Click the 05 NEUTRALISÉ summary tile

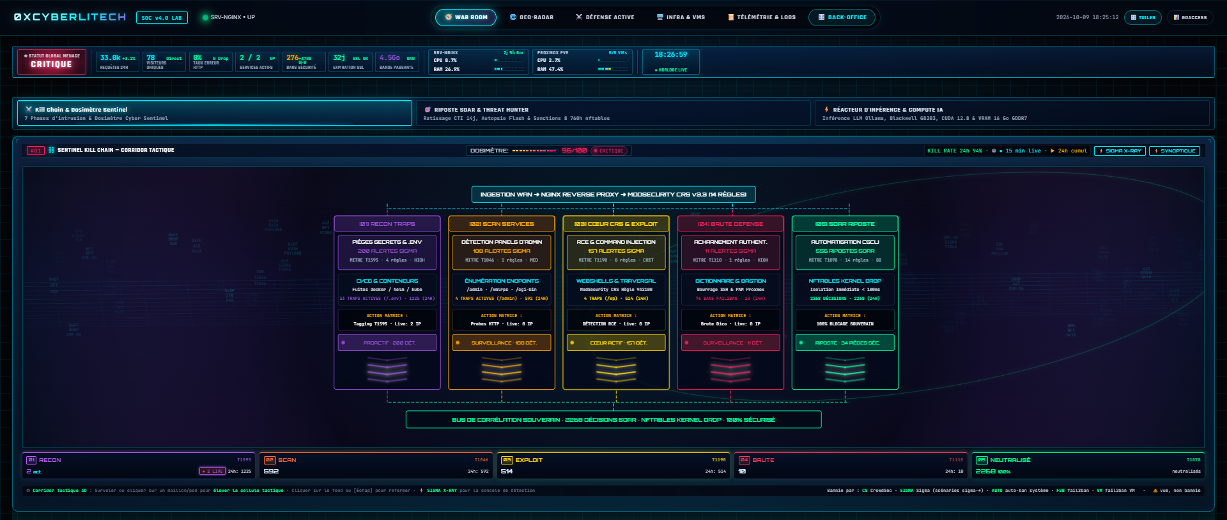1088,466
